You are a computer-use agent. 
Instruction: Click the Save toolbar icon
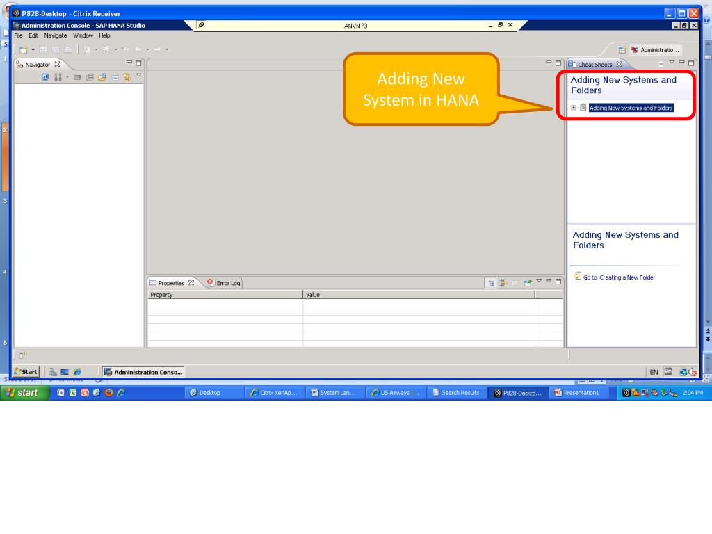click(43, 49)
